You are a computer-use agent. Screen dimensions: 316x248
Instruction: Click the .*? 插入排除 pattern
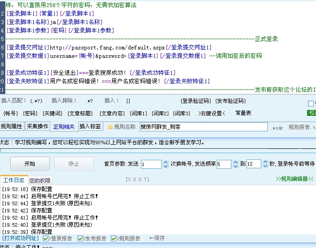89,101
